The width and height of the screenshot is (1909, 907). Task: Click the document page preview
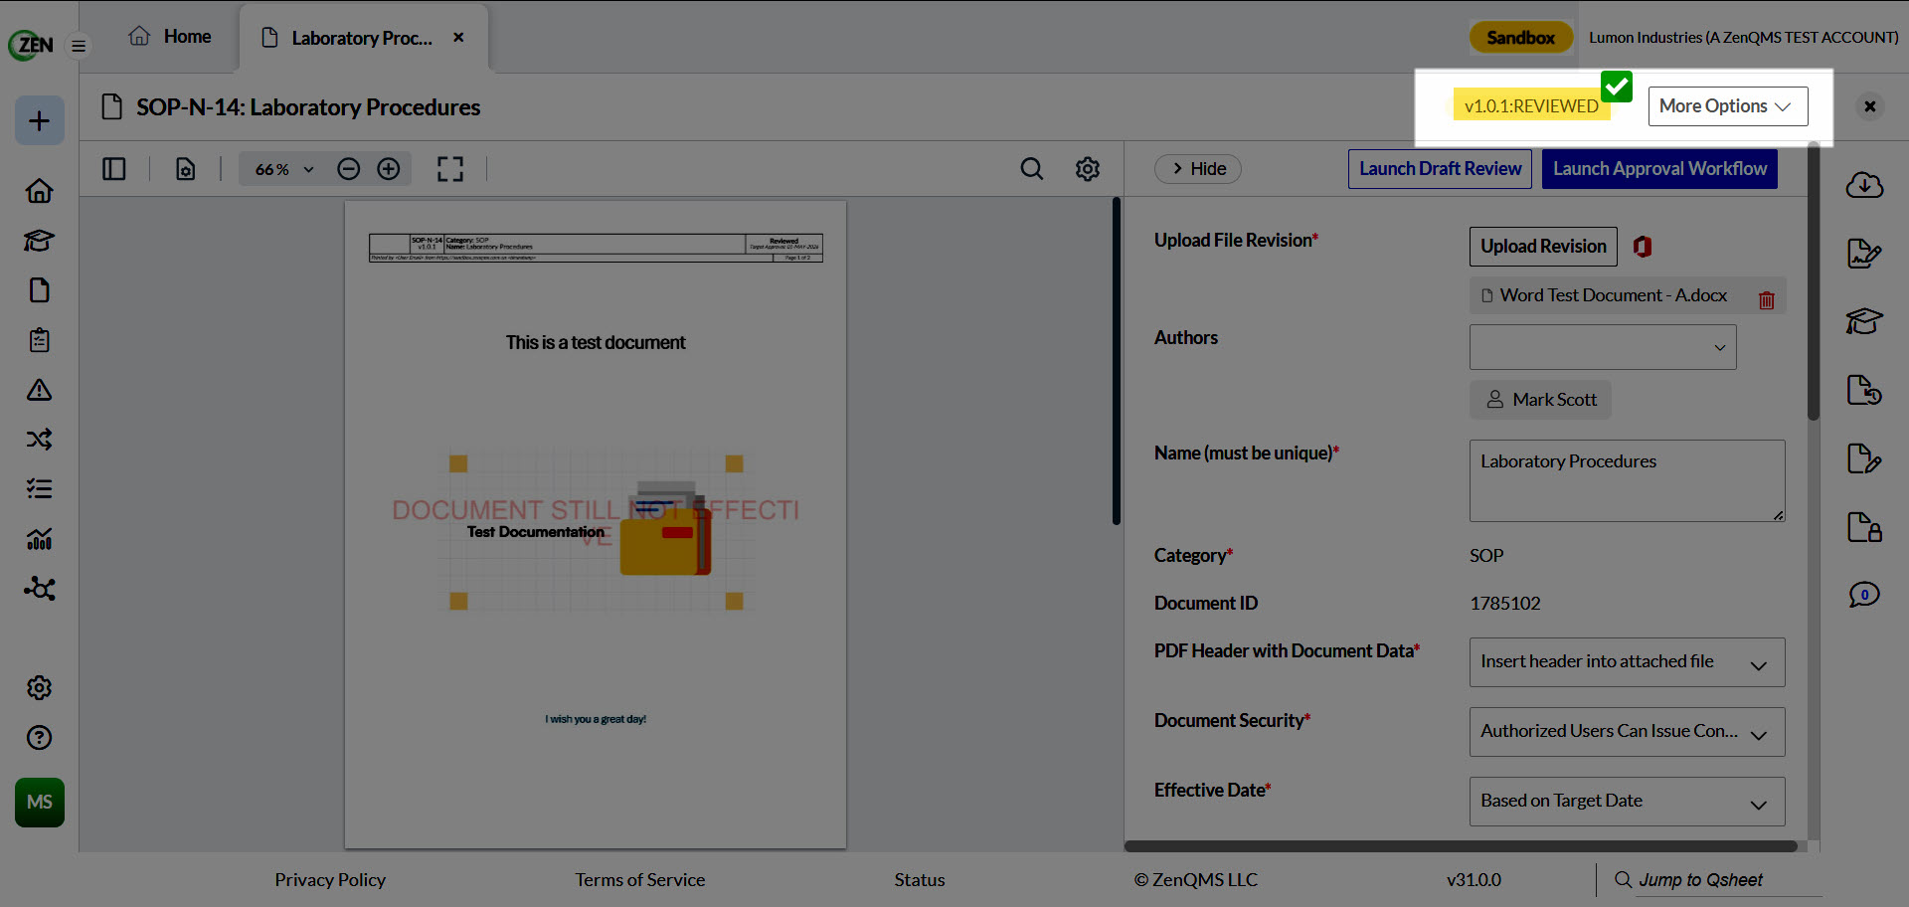click(596, 525)
